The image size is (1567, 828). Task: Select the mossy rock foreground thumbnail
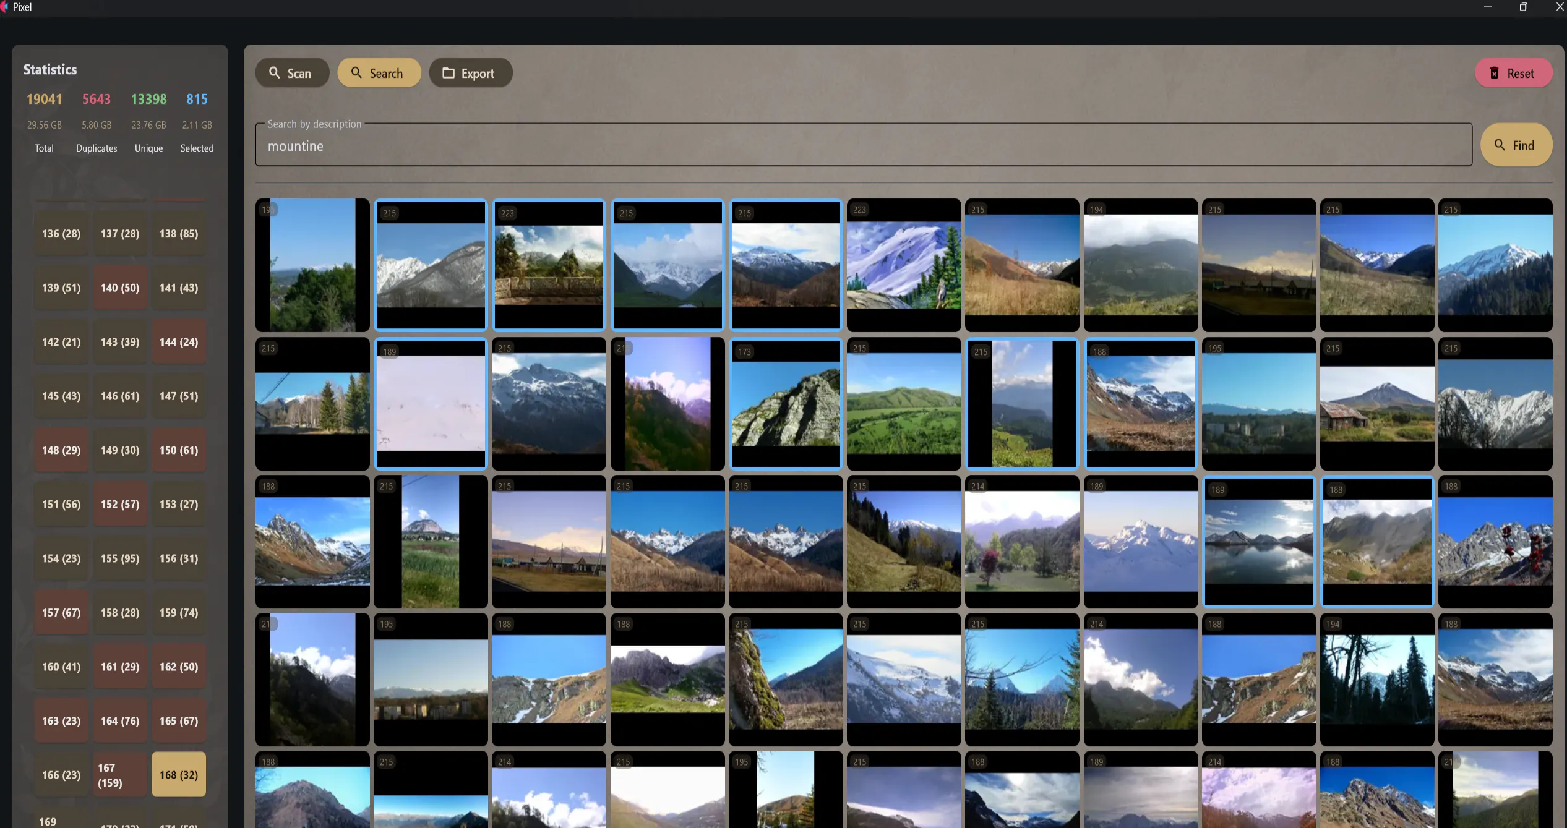[786, 679]
